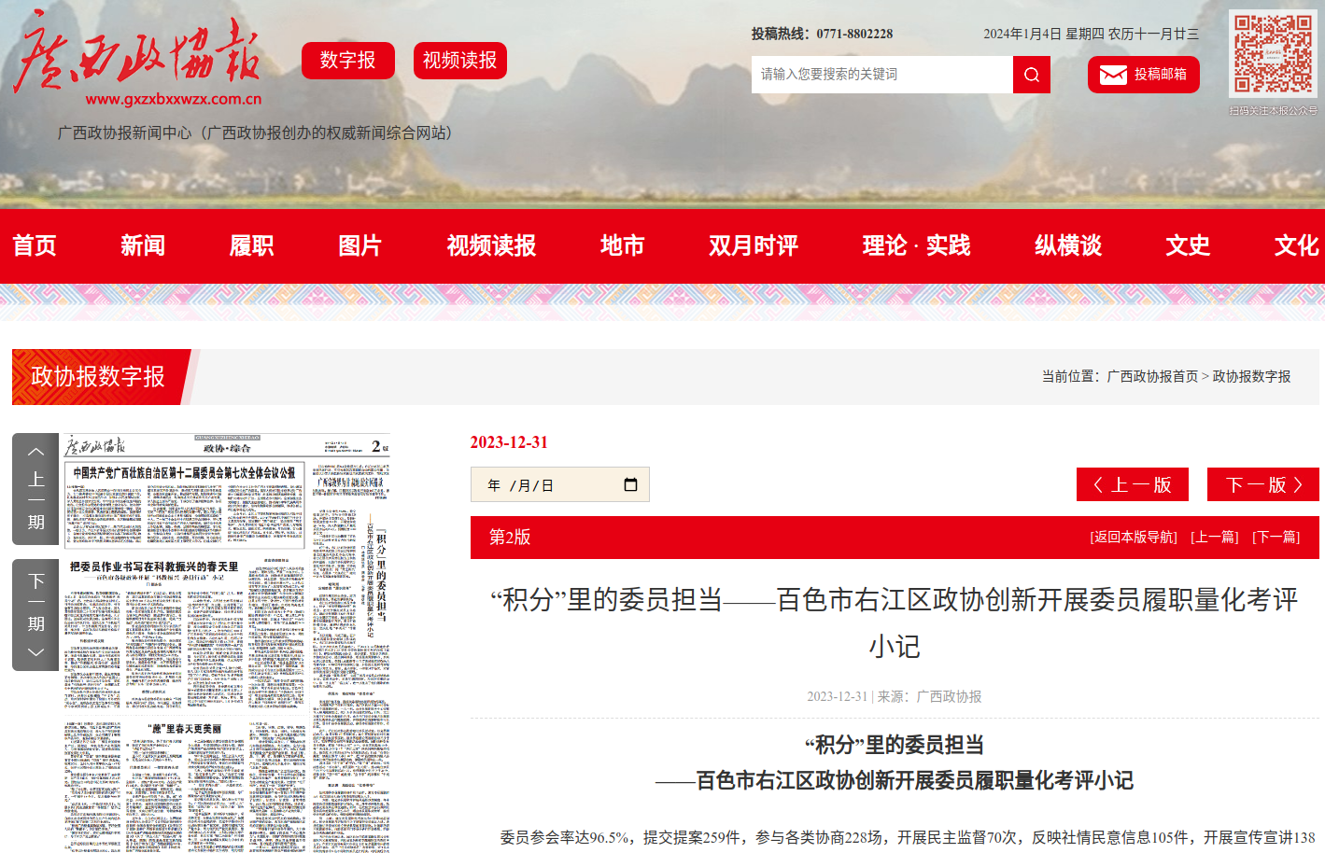The image size is (1325, 853).
Task: Click the QR code image
Action: pos(1273,54)
